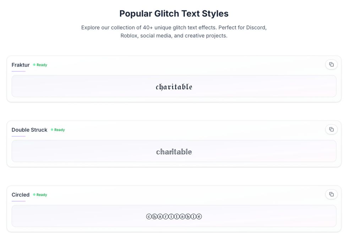
Task: Click the Fraktur style title
Action: (21, 65)
